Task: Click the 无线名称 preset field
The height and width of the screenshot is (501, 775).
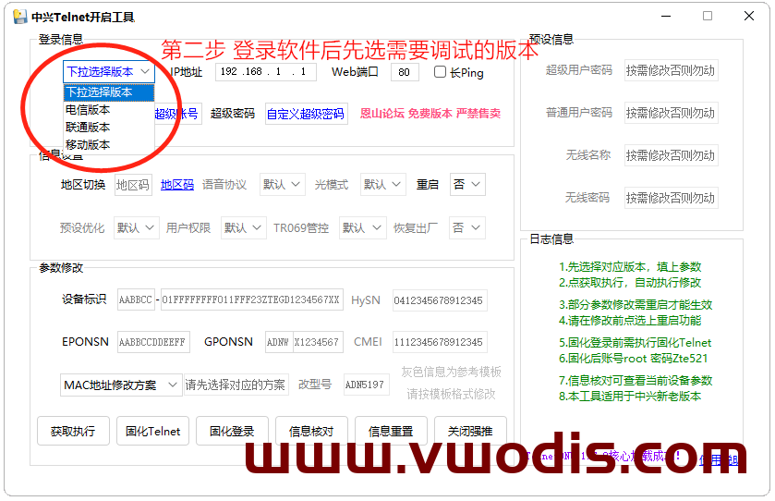Action: tap(672, 155)
